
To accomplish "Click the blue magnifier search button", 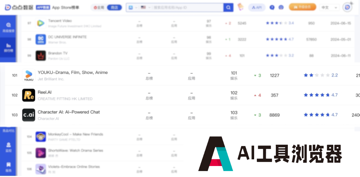I will click(x=228, y=8).
